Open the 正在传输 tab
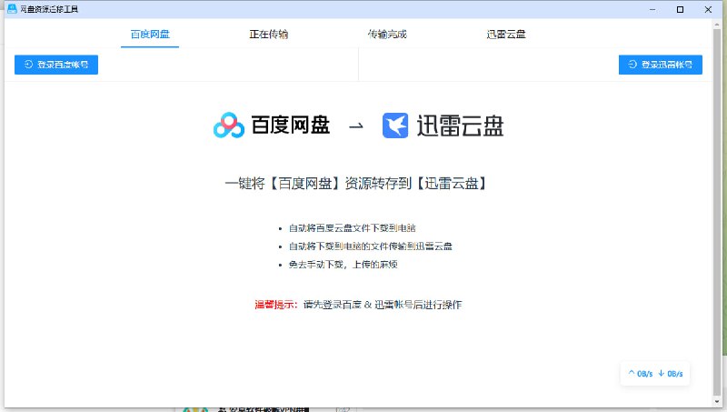Screen dimensions: 727x412 268,35
